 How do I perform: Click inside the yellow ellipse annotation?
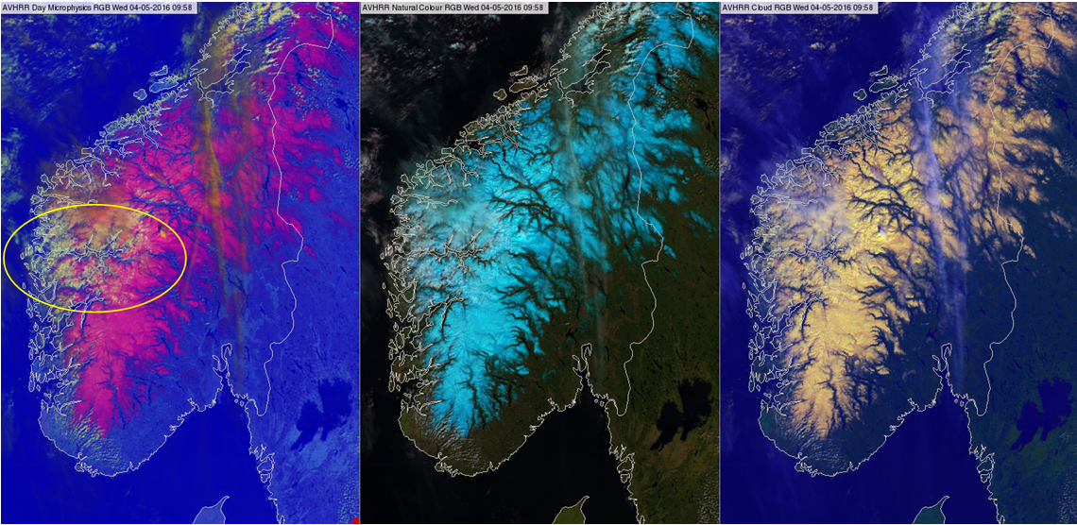tap(94, 255)
